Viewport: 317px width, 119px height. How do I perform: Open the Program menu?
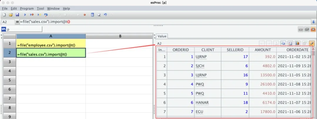point(27,8)
